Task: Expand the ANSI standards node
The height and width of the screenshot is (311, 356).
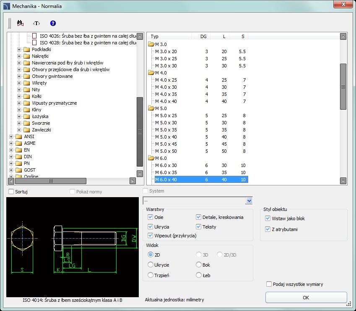Action: 11,137
